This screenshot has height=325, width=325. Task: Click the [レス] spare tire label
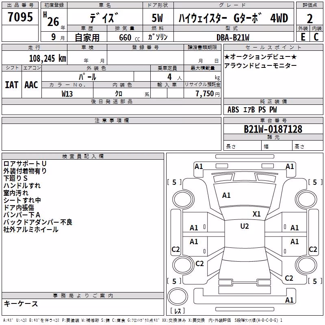coord(178,311)
